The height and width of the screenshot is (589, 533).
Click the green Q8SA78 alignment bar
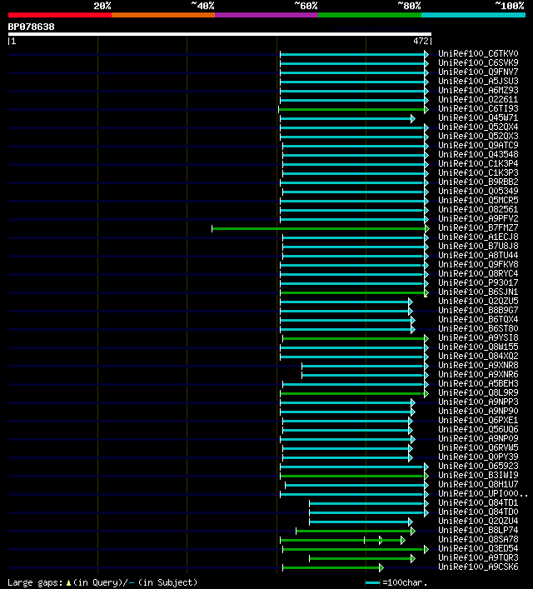[x=341, y=540]
